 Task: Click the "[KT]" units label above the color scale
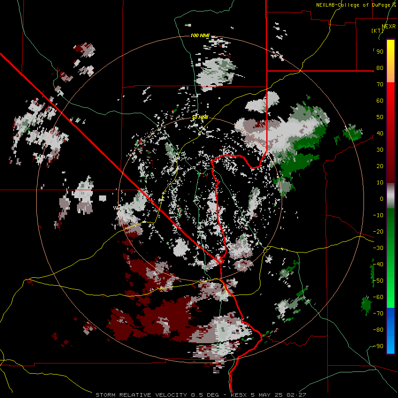click(378, 31)
